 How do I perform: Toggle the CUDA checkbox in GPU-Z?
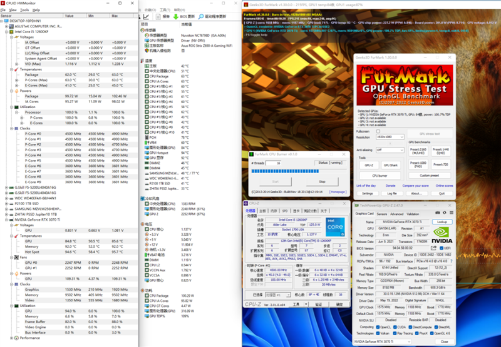(x=395, y=327)
